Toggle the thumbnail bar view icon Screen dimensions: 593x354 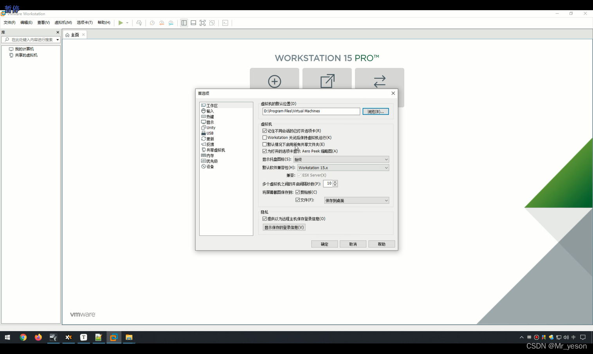[x=193, y=23]
